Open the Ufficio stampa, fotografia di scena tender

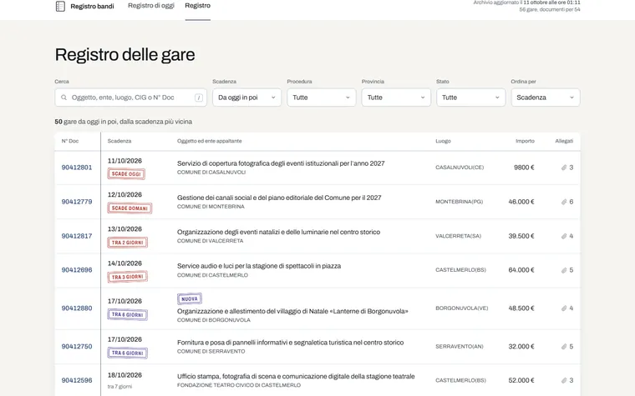296,376
